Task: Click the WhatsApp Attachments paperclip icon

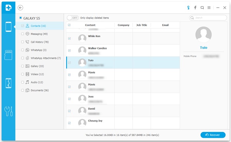Action: (27, 58)
